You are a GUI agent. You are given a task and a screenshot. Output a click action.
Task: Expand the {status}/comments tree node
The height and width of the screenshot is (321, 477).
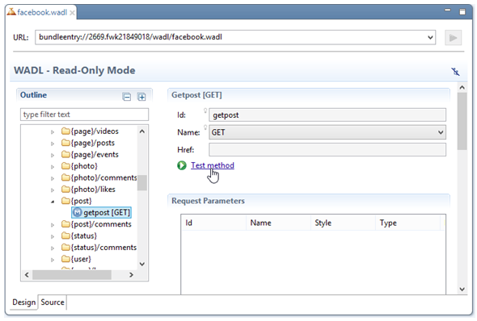[53, 248]
